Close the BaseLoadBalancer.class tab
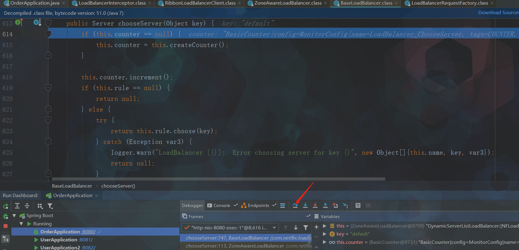The width and height of the screenshot is (519, 250). (396, 3)
